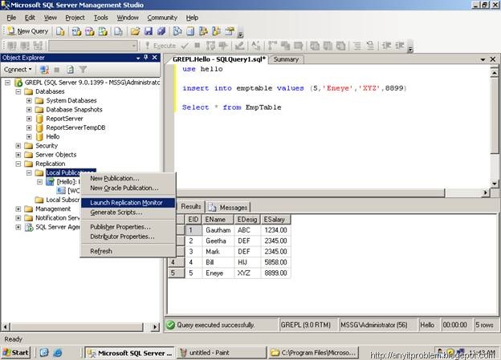The height and width of the screenshot is (360, 501).
Task: Select Launch Replication Monitor menu entry
Action: (x=128, y=203)
